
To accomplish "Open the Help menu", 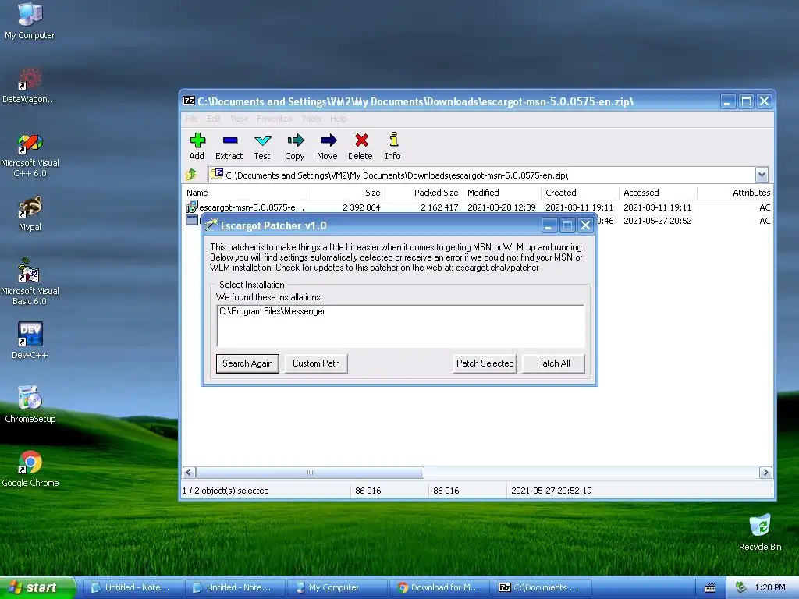I will 338,119.
